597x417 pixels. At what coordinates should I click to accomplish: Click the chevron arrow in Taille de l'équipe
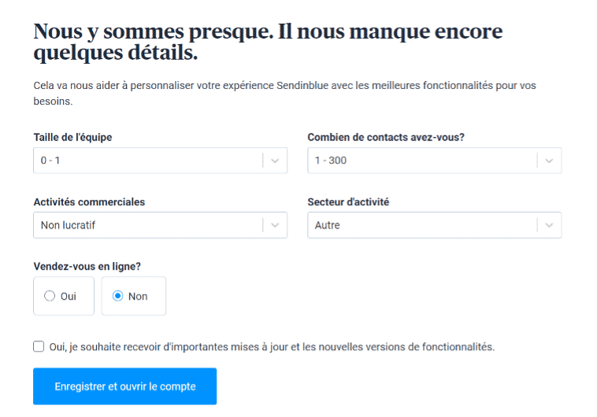(275, 161)
